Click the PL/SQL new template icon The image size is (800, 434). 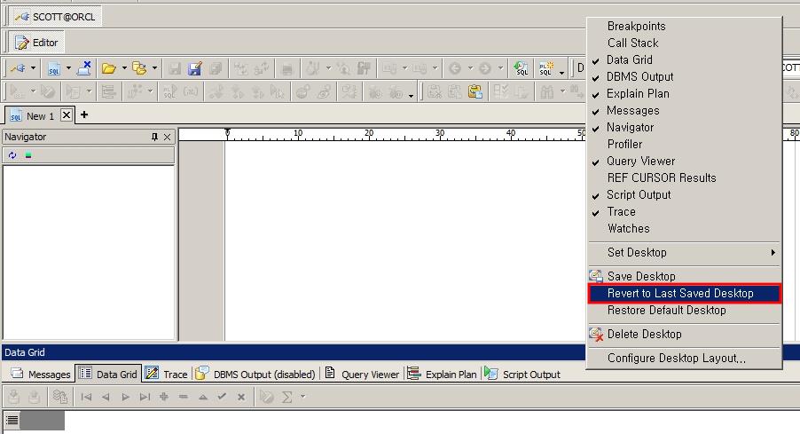[547, 68]
